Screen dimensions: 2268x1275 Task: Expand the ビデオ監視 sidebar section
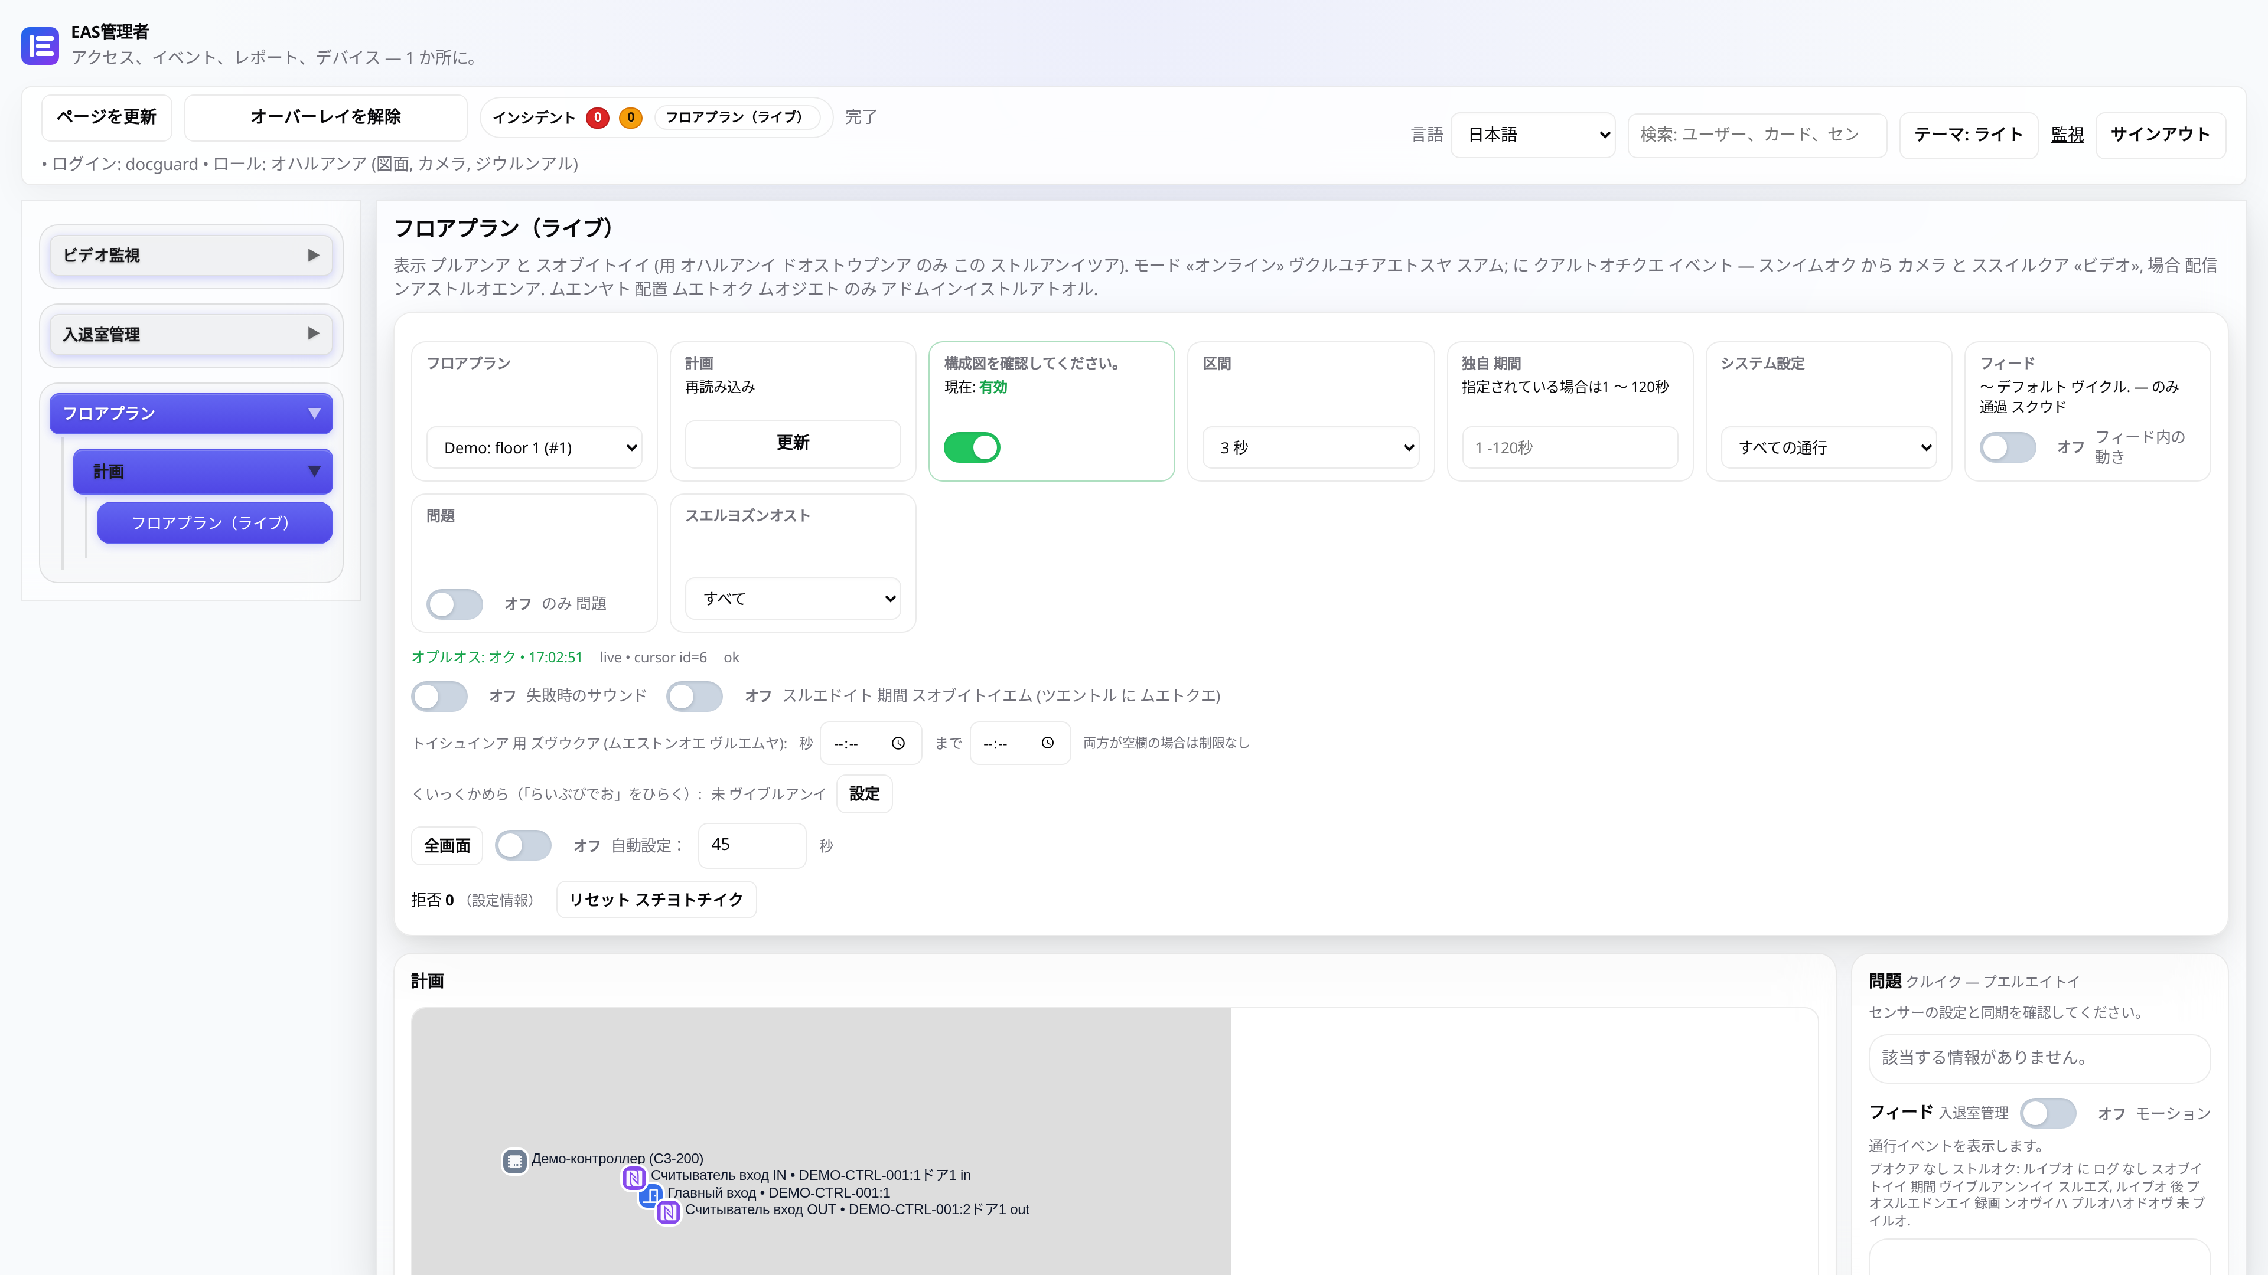[191, 255]
